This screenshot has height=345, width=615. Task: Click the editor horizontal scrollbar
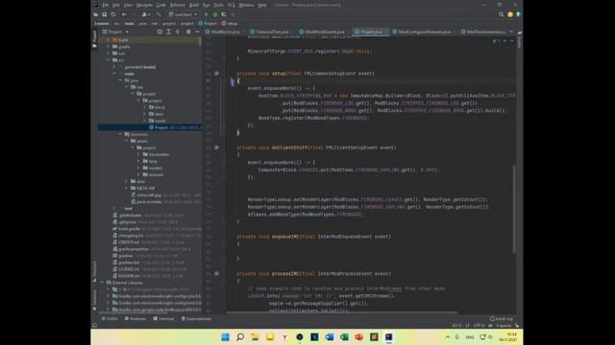point(342,312)
